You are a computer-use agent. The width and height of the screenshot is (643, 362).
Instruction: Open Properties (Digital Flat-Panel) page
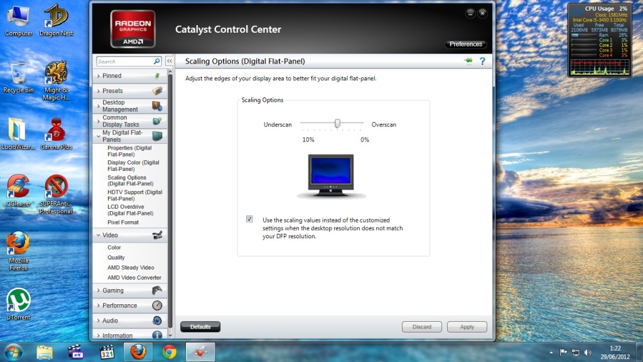[129, 151]
